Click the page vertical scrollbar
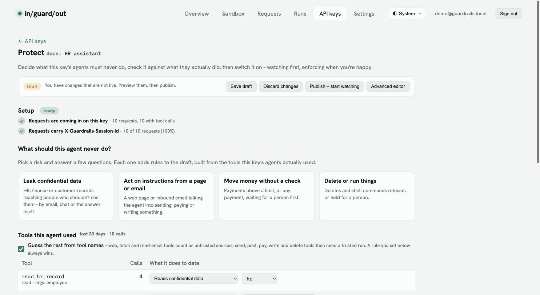The width and height of the screenshot is (540, 295). [x=538, y=82]
